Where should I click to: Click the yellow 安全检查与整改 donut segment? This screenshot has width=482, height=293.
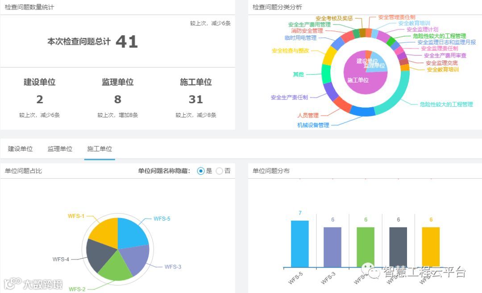tap(330, 56)
